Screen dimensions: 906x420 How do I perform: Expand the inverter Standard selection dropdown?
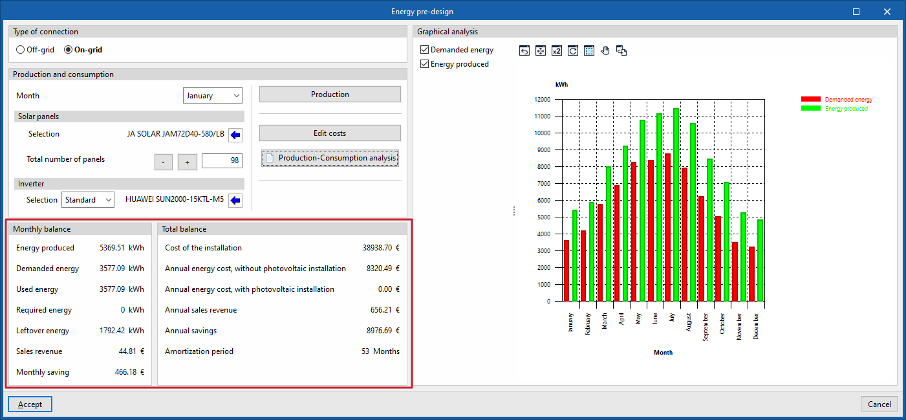point(88,200)
